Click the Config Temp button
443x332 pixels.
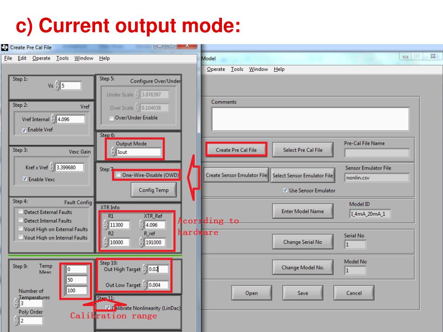point(154,190)
